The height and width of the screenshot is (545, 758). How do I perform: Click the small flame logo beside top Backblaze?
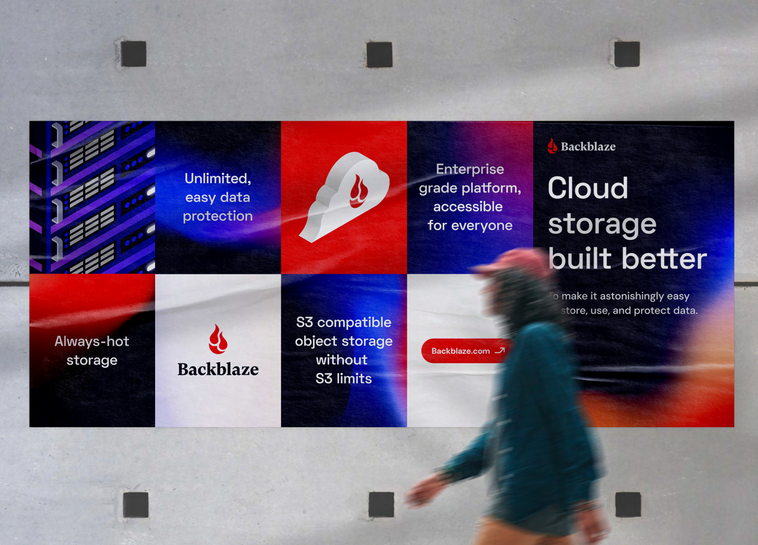(x=552, y=146)
